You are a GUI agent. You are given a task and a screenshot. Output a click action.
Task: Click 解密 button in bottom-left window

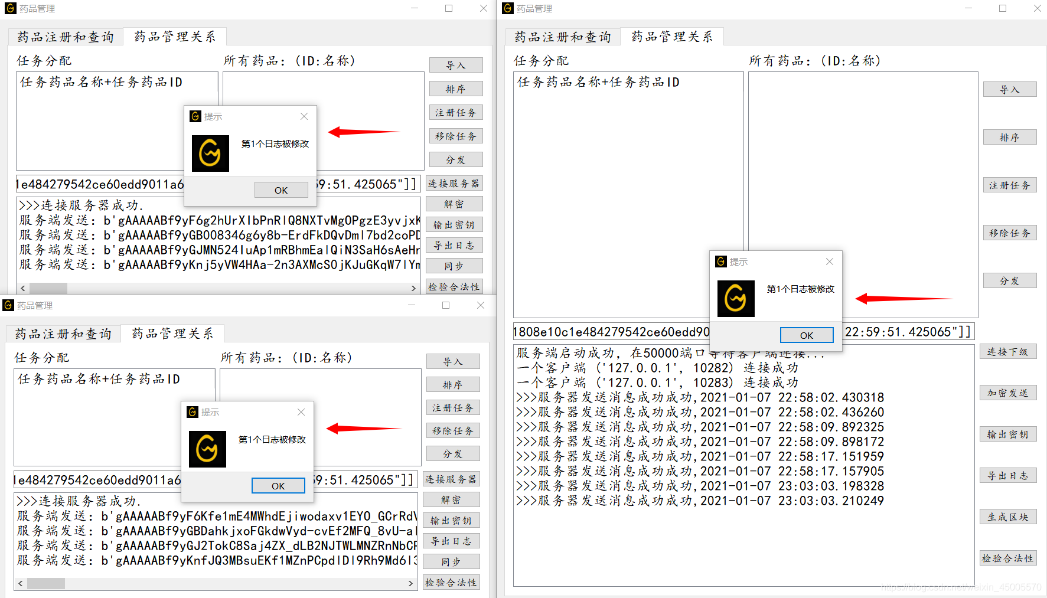point(451,499)
